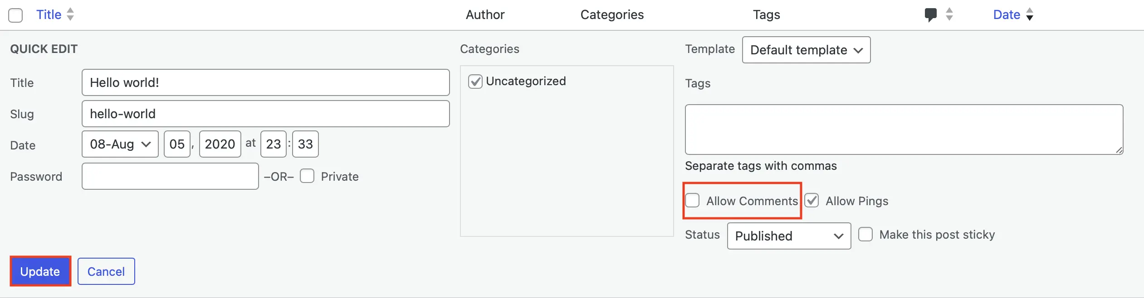
Task: Click the empty Tags textarea
Action: (x=904, y=129)
